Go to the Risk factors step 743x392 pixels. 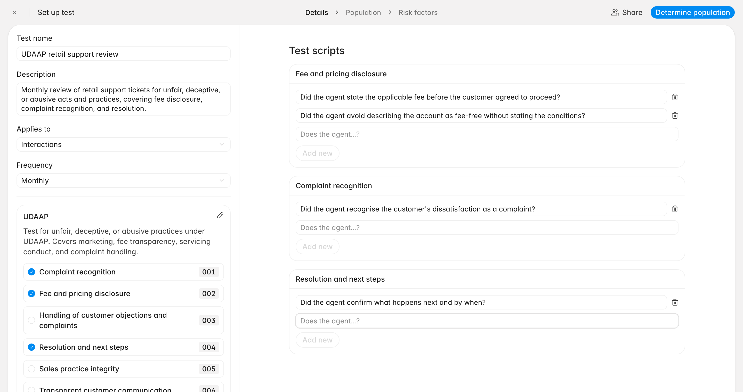[x=418, y=12]
